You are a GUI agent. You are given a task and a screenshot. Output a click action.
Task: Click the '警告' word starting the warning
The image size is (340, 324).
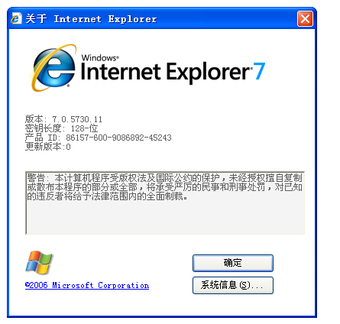point(36,177)
